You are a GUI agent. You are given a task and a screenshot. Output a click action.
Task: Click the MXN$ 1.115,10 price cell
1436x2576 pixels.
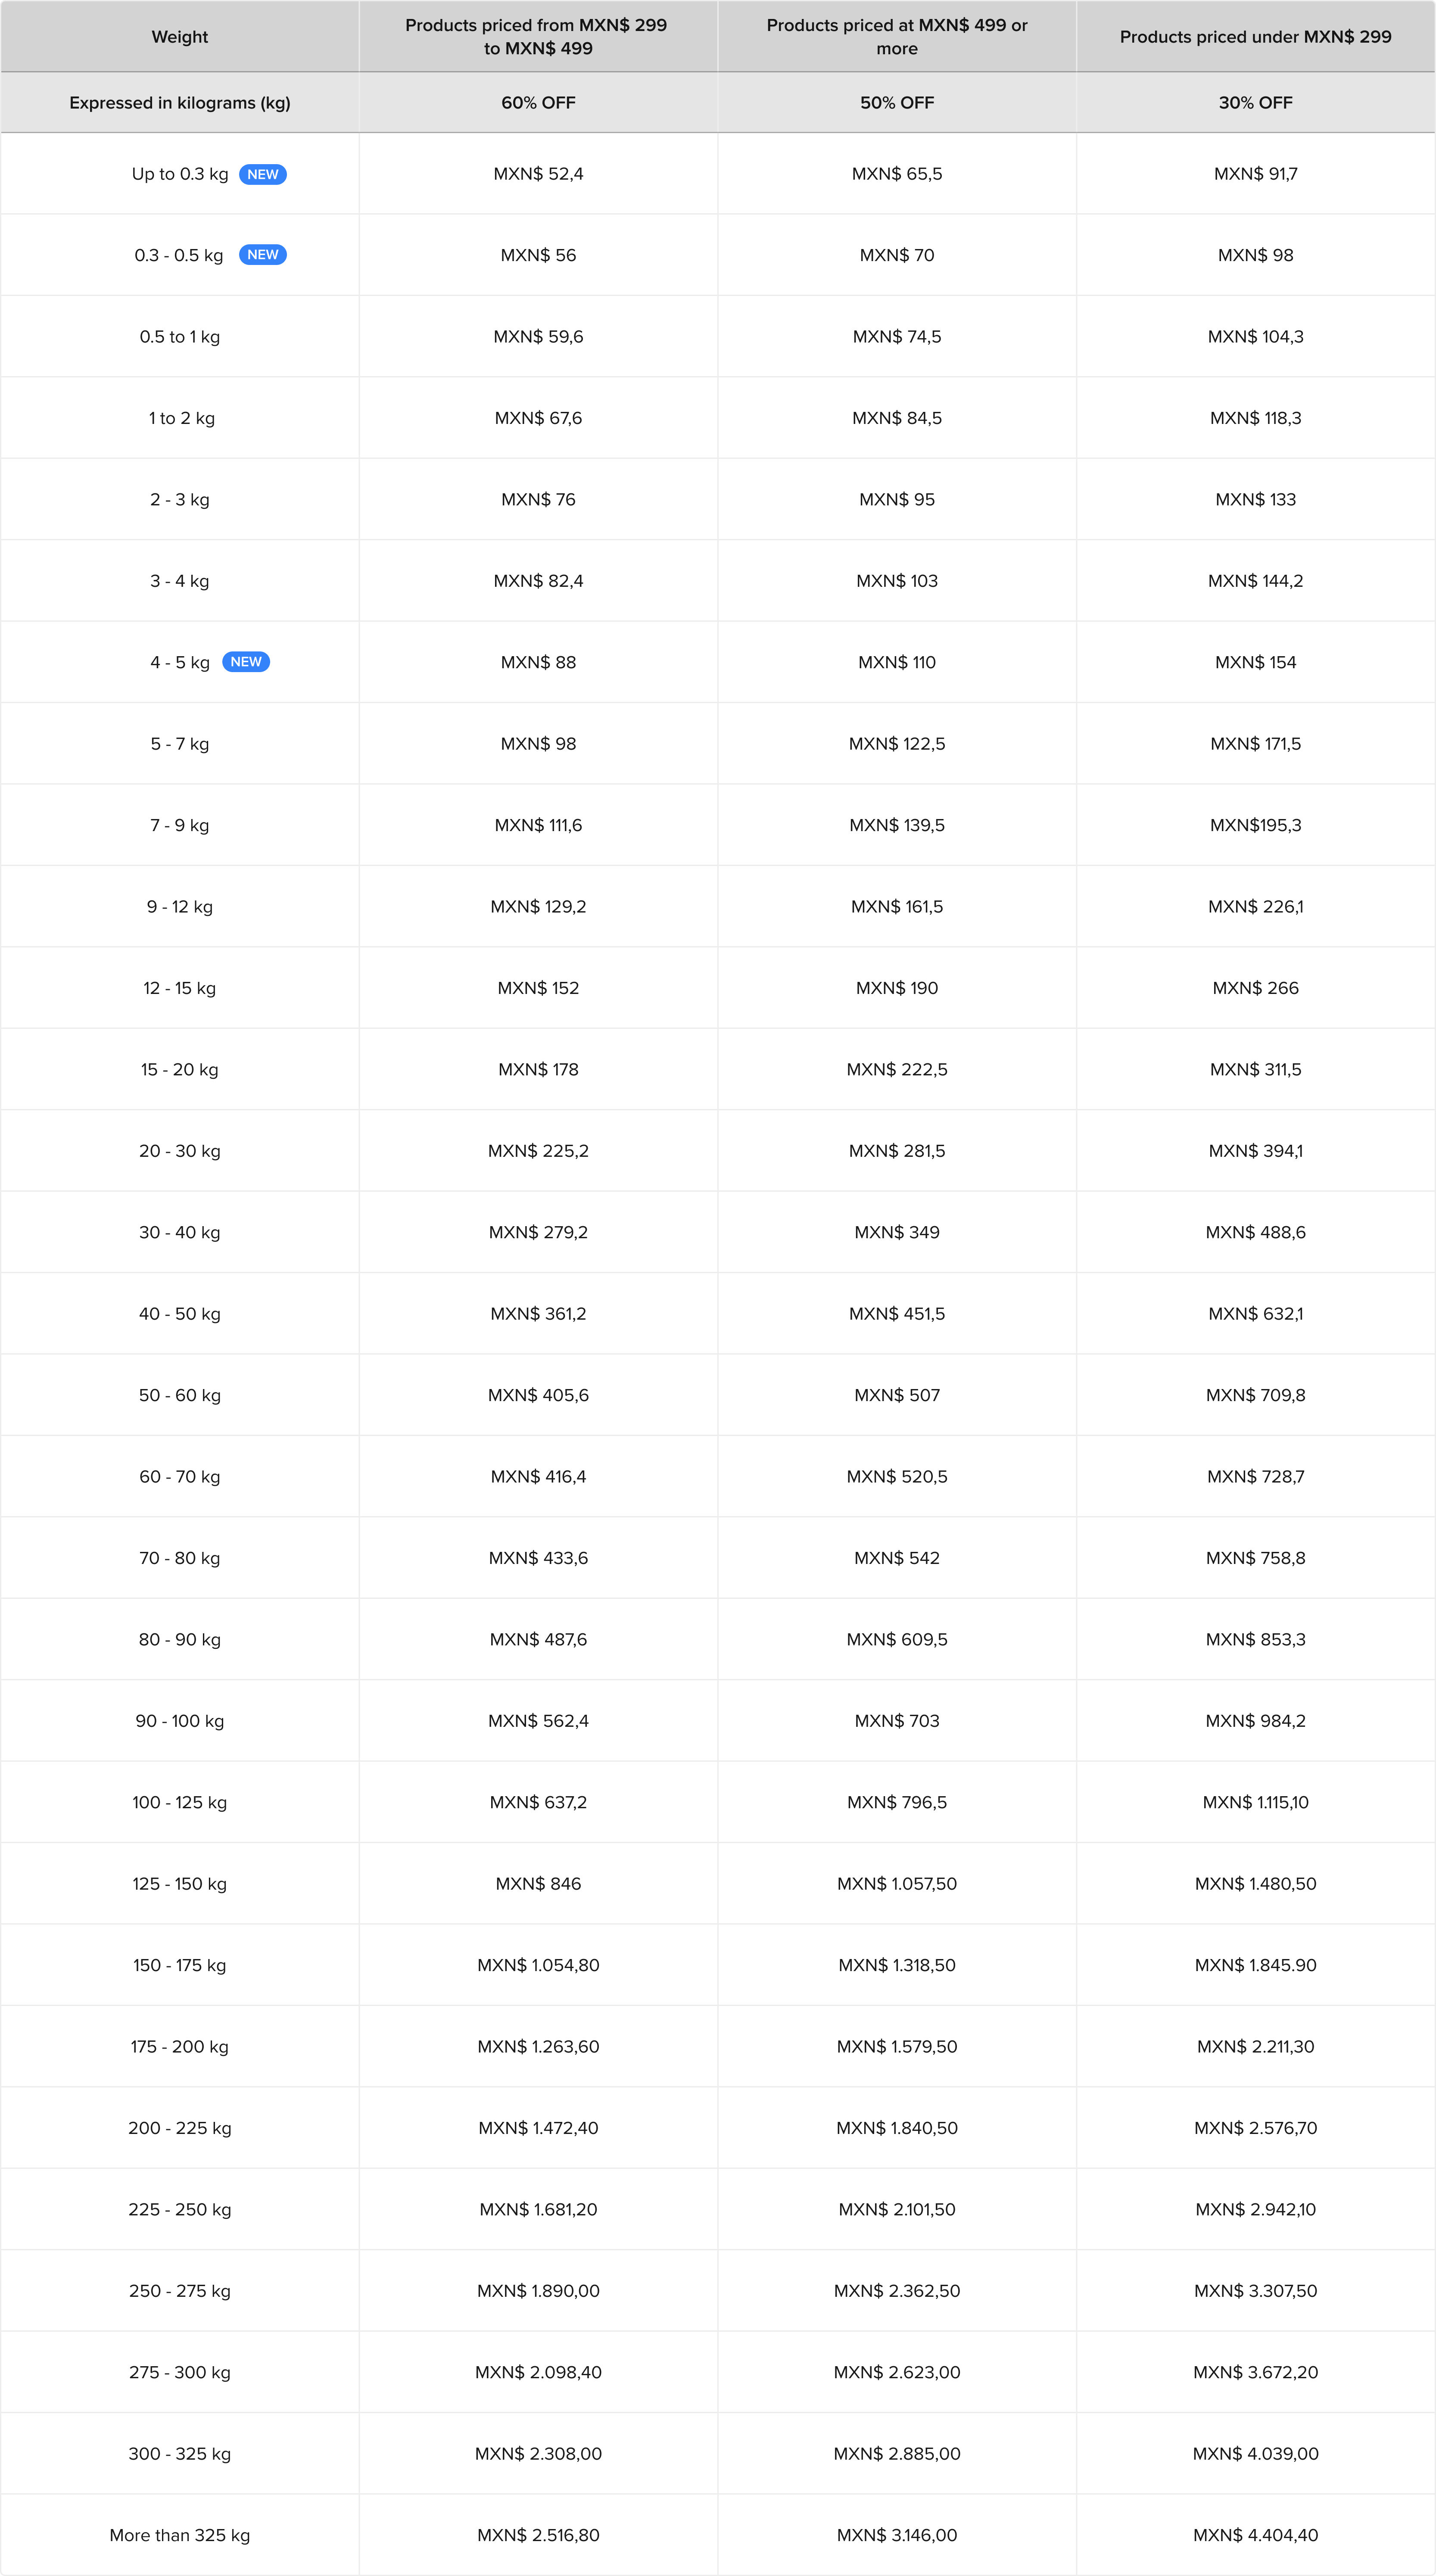coord(1256,1803)
